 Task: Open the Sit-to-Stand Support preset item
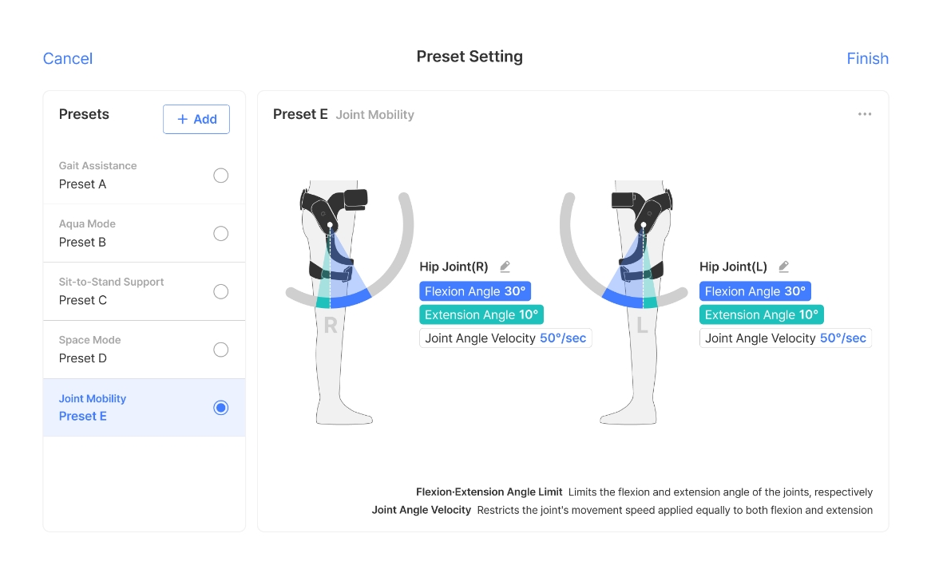pyautogui.click(x=128, y=292)
